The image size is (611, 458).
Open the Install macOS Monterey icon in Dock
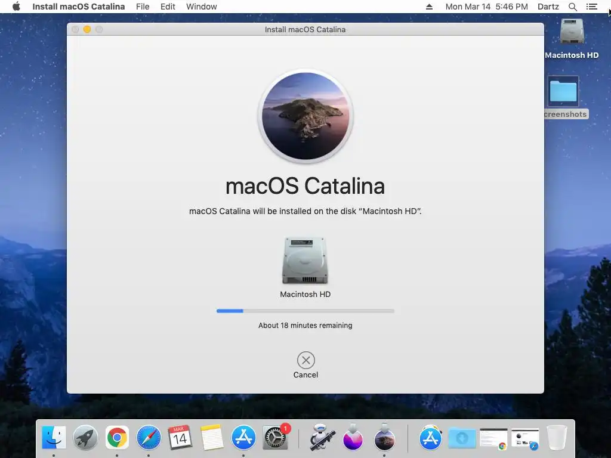[x=353, y=437]
